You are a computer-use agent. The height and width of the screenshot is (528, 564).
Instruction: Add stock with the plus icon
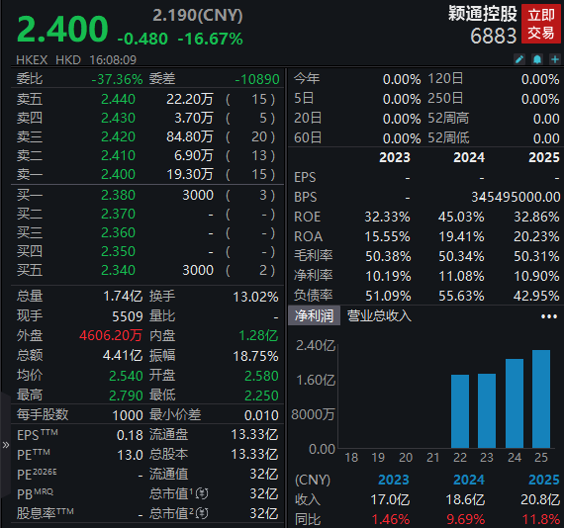click(555, 59)
